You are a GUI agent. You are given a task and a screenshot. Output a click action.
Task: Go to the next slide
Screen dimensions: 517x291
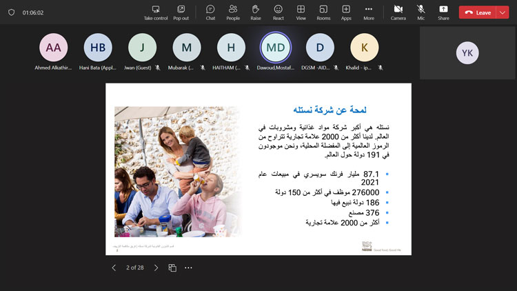click(156, 268)
